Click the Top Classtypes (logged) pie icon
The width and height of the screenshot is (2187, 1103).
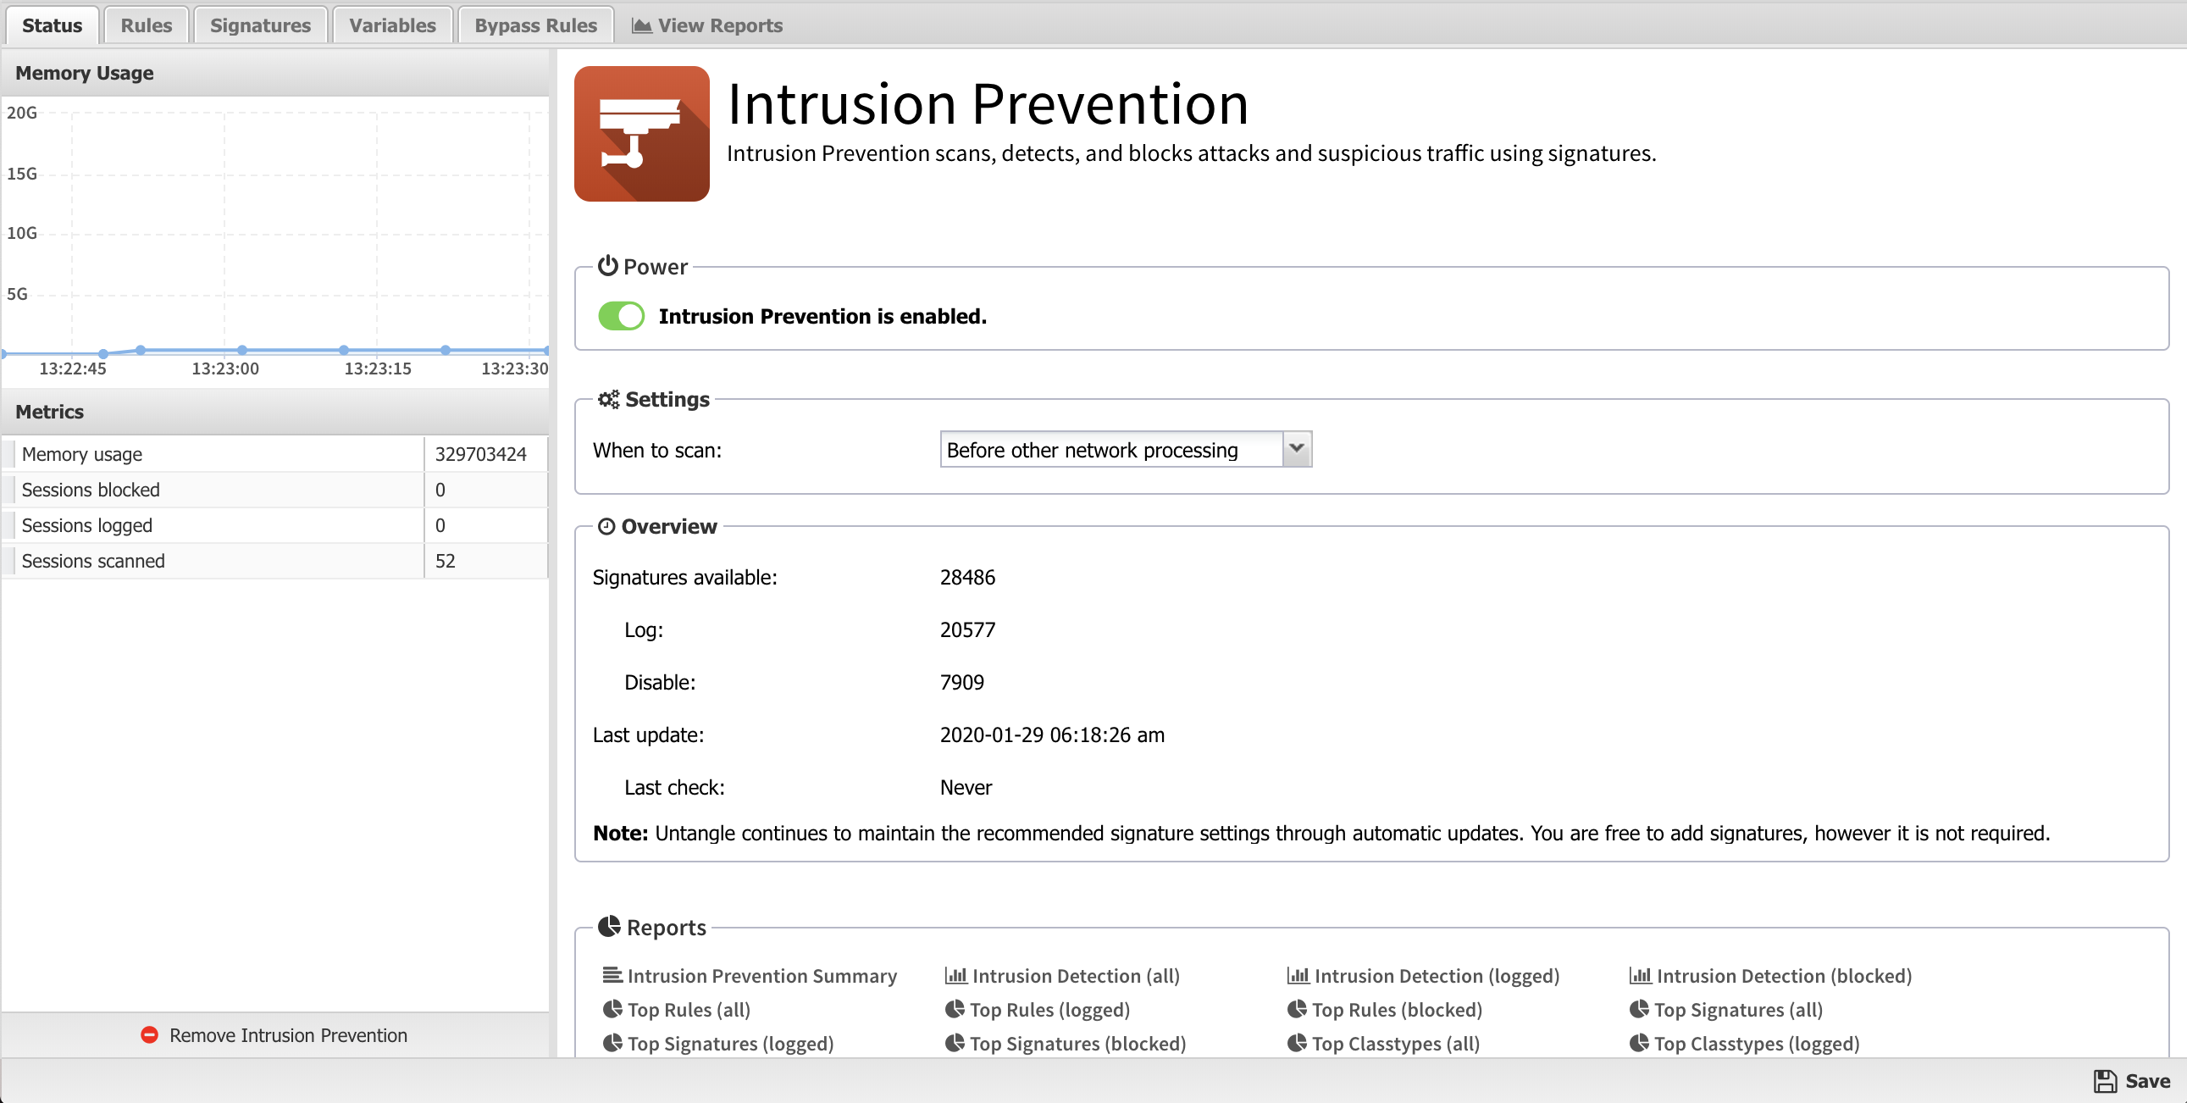(x=1638, y=1043)
